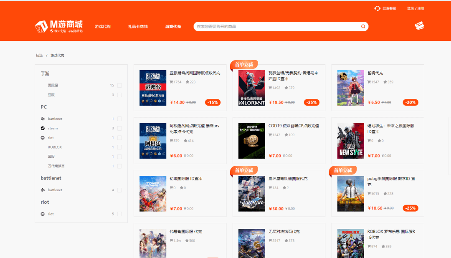Enable the ROBLOX filter checkbox
Screen dimensions: 451x258
coord(119,147)
